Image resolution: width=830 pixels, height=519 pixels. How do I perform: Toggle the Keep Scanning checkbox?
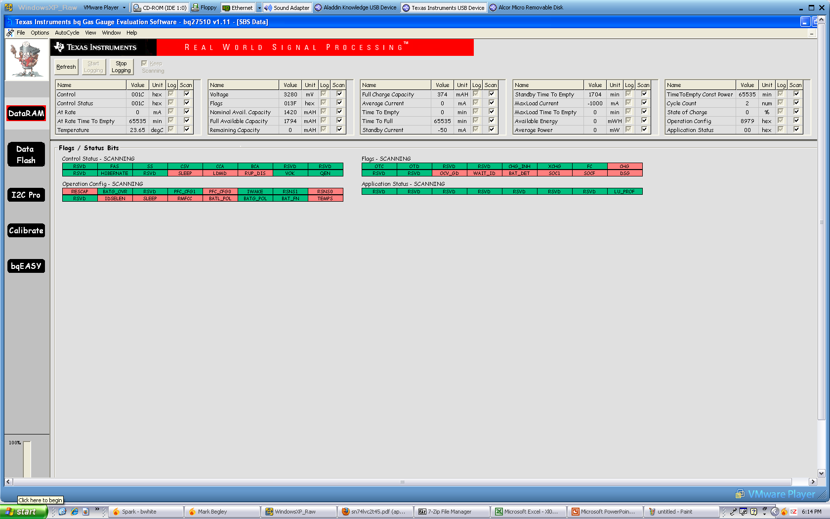(x=144, y=63)
